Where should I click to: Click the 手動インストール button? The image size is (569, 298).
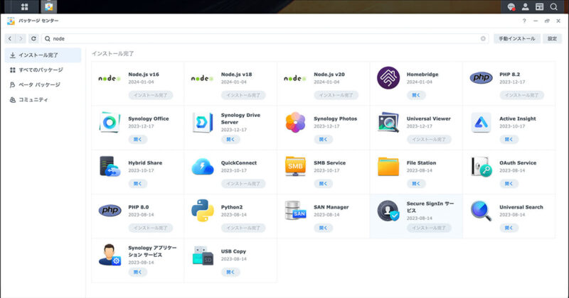pos(517,38)
